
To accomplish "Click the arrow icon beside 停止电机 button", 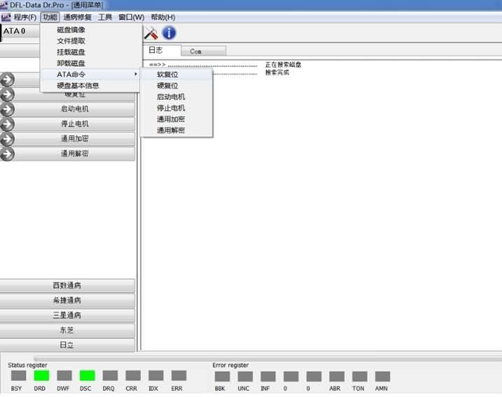I will (8, 124).
